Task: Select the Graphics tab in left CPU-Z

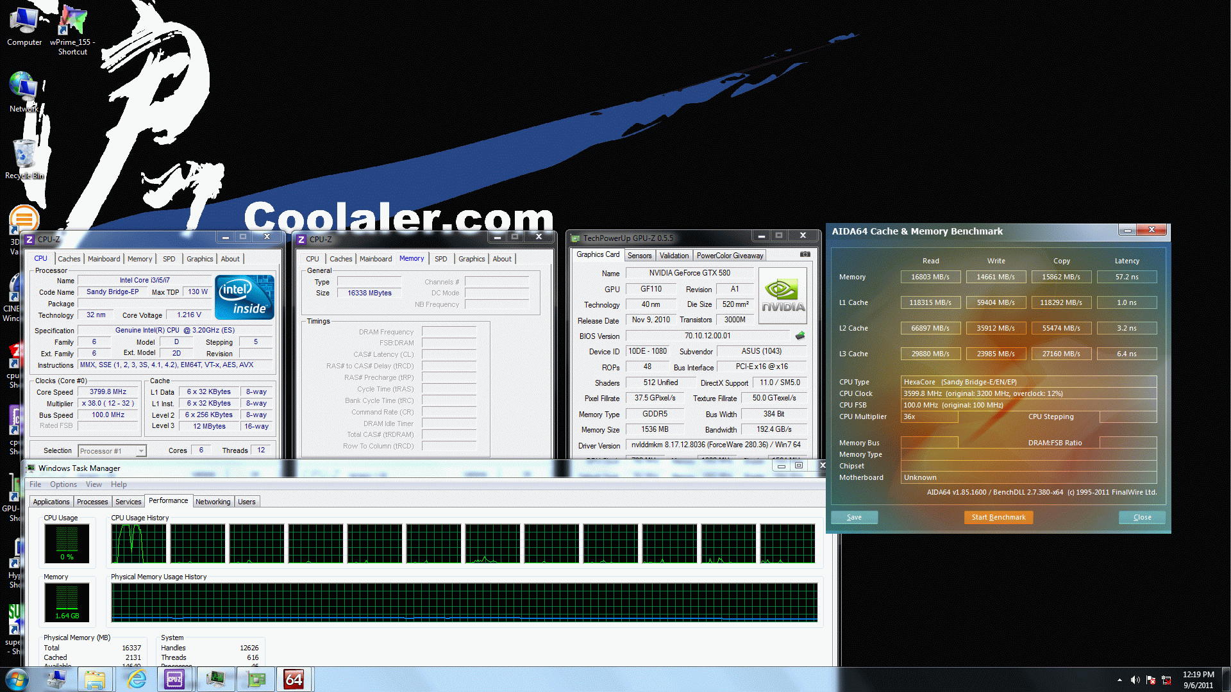Action: tap(200, 259)
